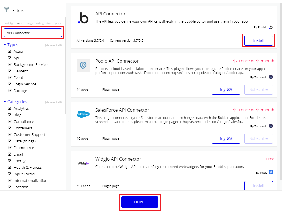Screen dimensions: 286x212
Task: Uncheck the Ecommerce category checkbox
Action: (x=10, y=148)
